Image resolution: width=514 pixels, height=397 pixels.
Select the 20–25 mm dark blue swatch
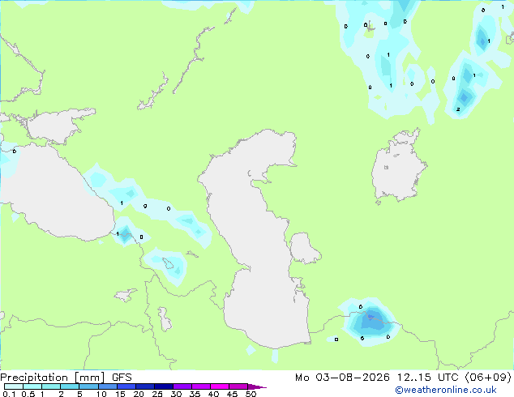[x=144, y=386]
